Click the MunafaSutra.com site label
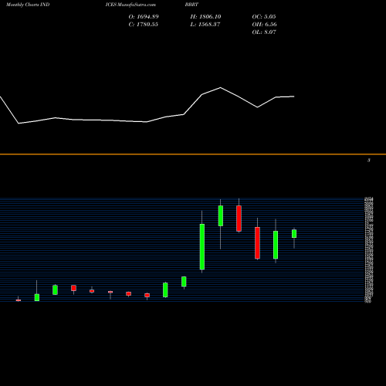 [x=137, y=5]
